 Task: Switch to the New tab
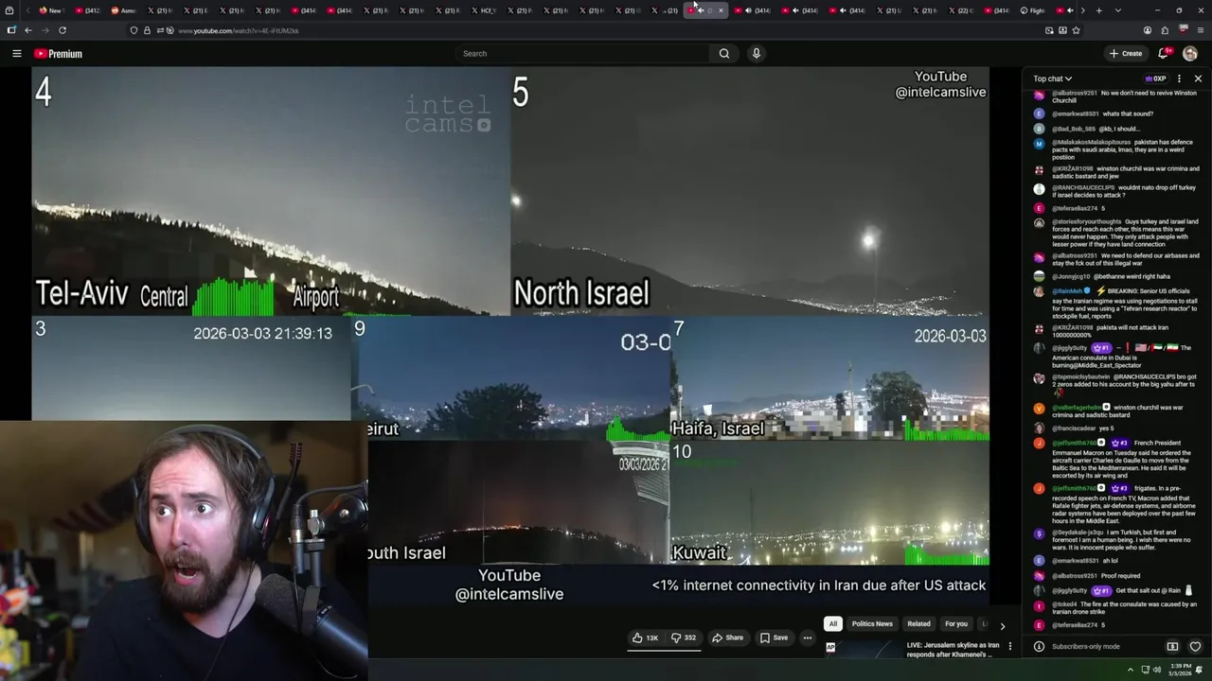(51, 10)
